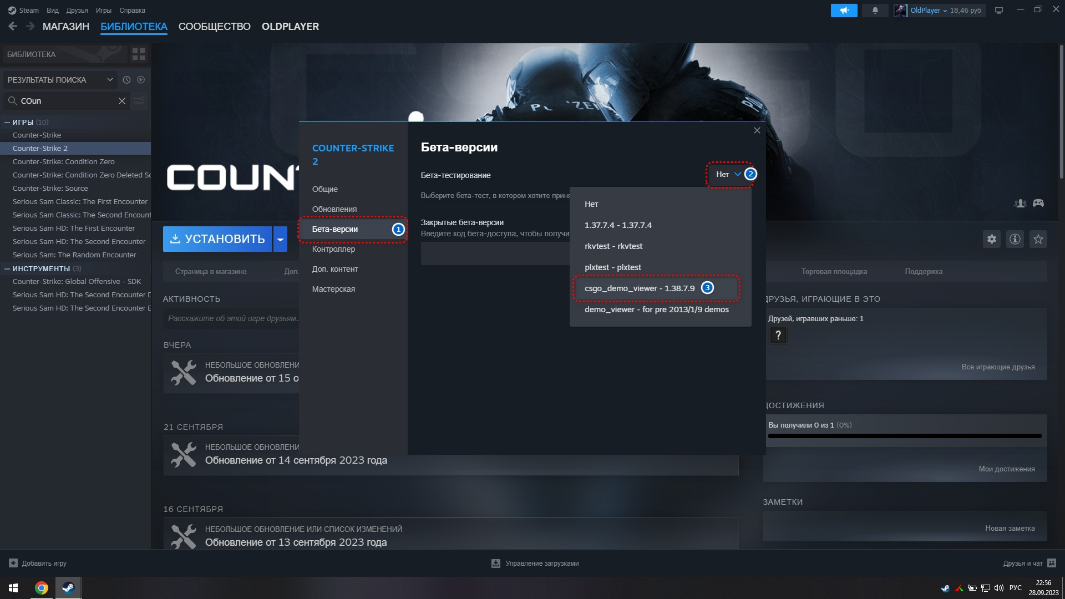This screenshot has height=599, width=1065.
Task: Choose demo_viewer for pre 2013 demos
Action: [x=660, y=309]
